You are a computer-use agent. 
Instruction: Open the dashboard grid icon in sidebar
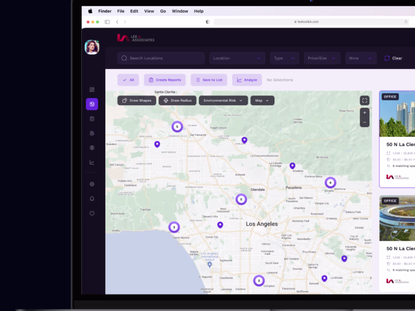(92, 90)
